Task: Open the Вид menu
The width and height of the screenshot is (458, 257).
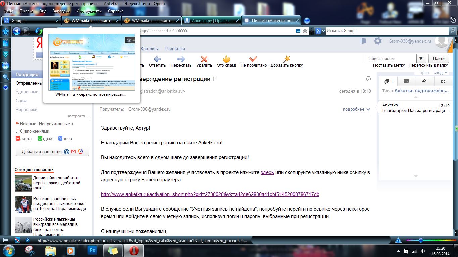Action: pos(43,11)
